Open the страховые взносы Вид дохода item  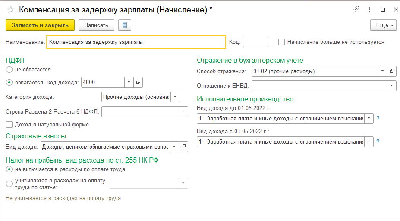tap(184, 147)
